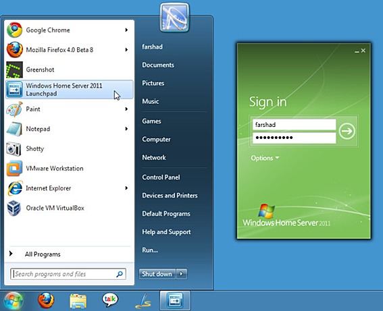Open Windows Explorer folder on taskbar

coord(78,301)
